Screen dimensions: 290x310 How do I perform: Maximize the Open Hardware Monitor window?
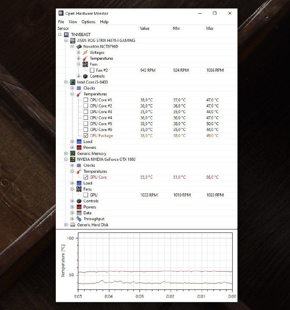[215, 13]
